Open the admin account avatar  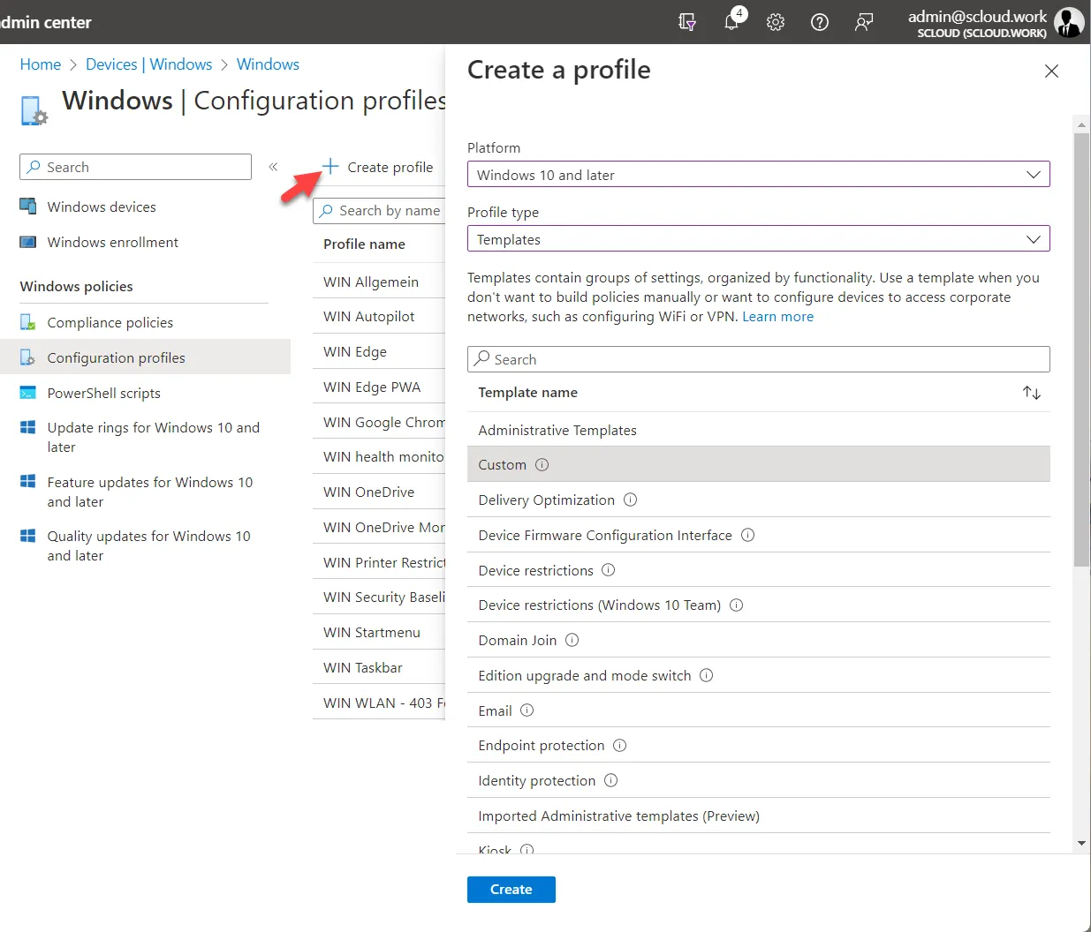1069,22
